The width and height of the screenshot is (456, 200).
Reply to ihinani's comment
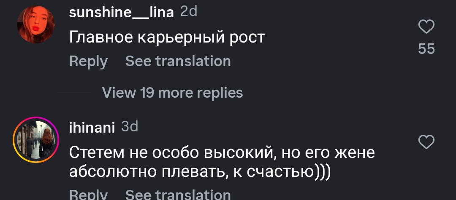88,194
